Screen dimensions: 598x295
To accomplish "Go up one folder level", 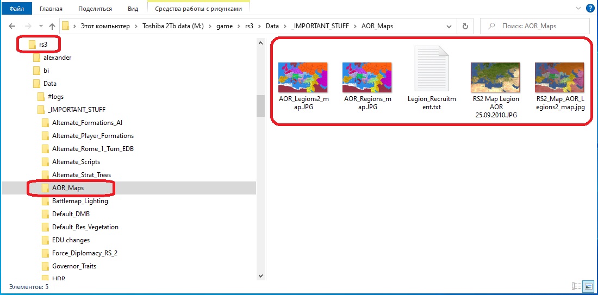I will pos(52,26).
